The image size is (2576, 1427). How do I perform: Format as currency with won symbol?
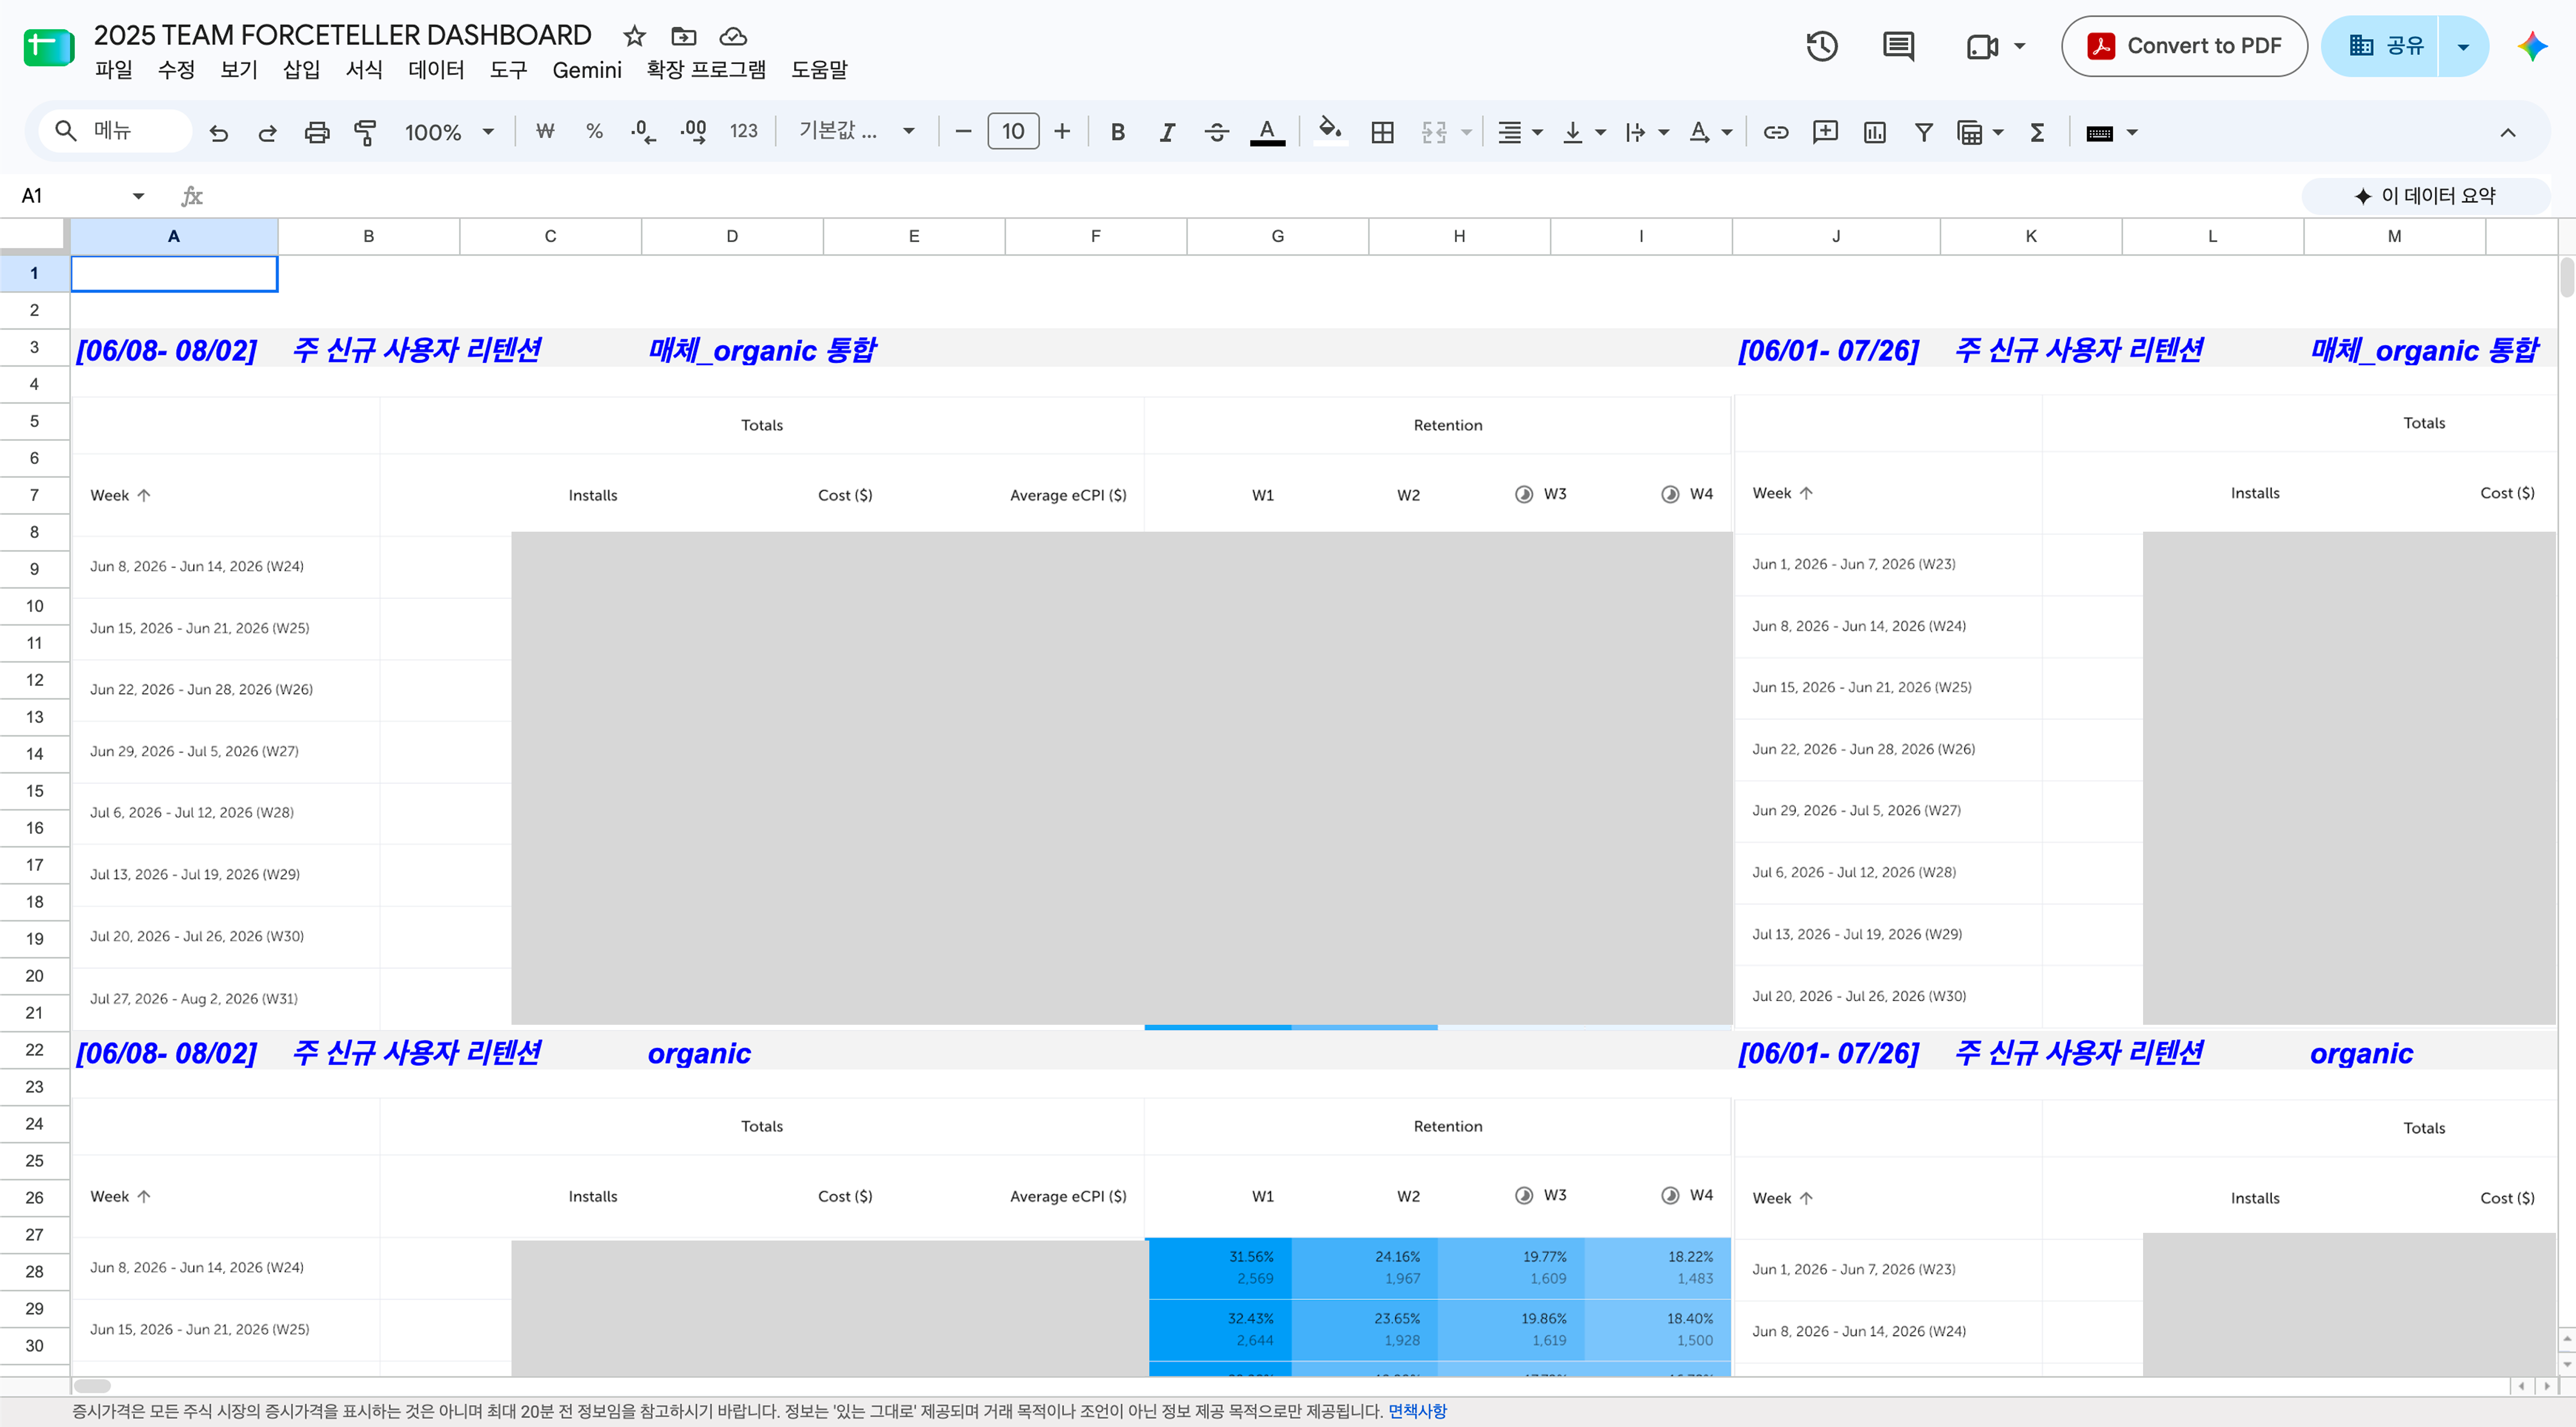click(545, 131)
